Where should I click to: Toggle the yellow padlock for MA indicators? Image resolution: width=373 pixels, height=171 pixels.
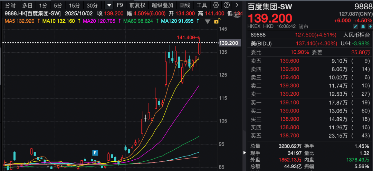click(216, 21)
